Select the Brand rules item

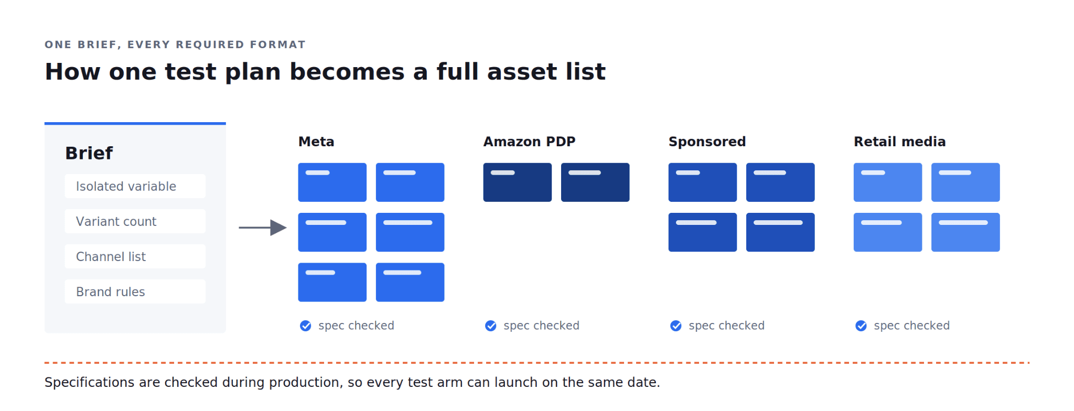click(x=135, y=291)
